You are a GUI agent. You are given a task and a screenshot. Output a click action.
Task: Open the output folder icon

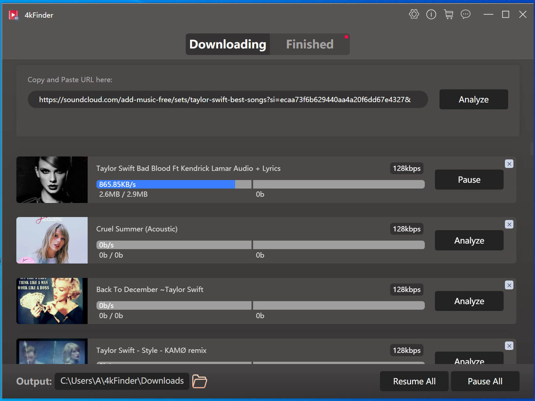point(199,381)
